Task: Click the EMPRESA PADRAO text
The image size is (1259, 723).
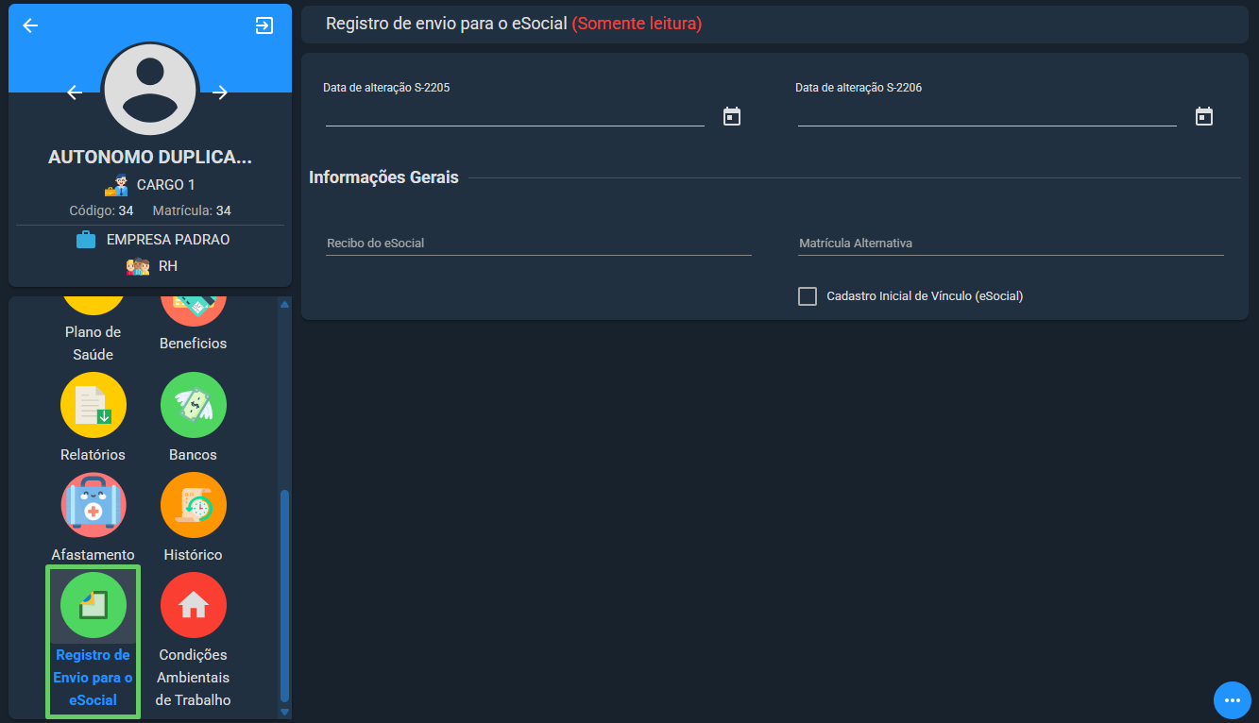Action: click(168, 240)
